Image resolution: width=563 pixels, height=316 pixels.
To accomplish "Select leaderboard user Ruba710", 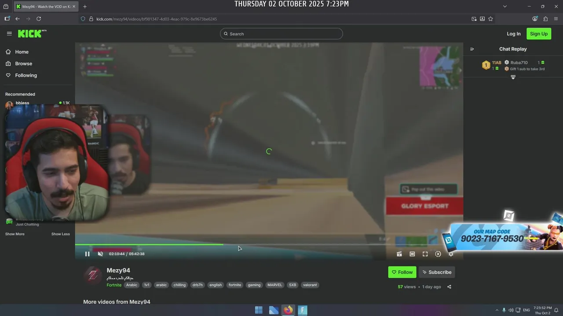I will [519, 63].
